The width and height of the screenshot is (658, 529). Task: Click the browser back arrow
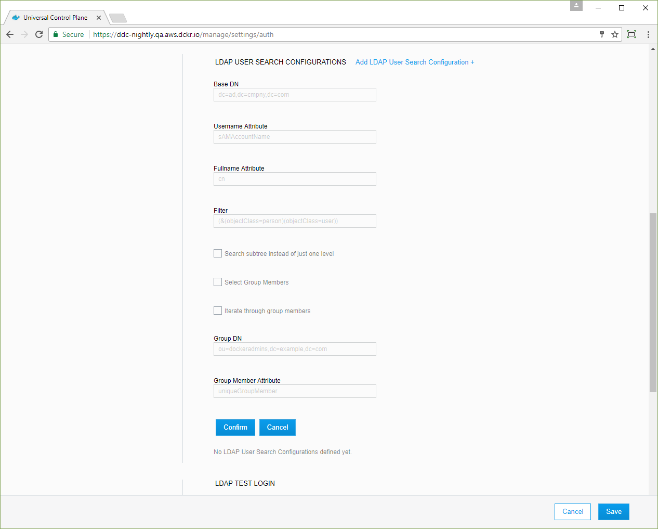coord(10,34)
